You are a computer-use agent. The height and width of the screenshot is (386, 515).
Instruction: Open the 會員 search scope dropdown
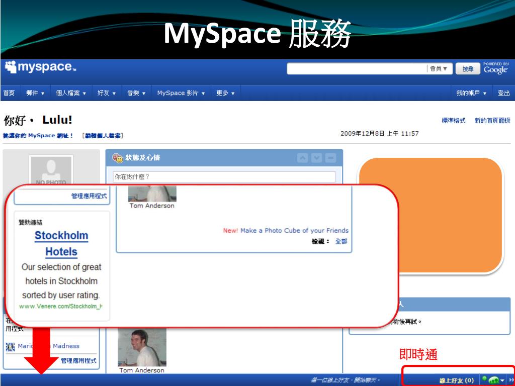click(x=439, y=68)
